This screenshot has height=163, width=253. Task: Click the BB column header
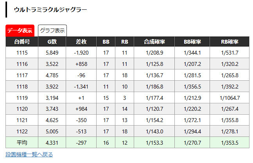pos(106,42)
